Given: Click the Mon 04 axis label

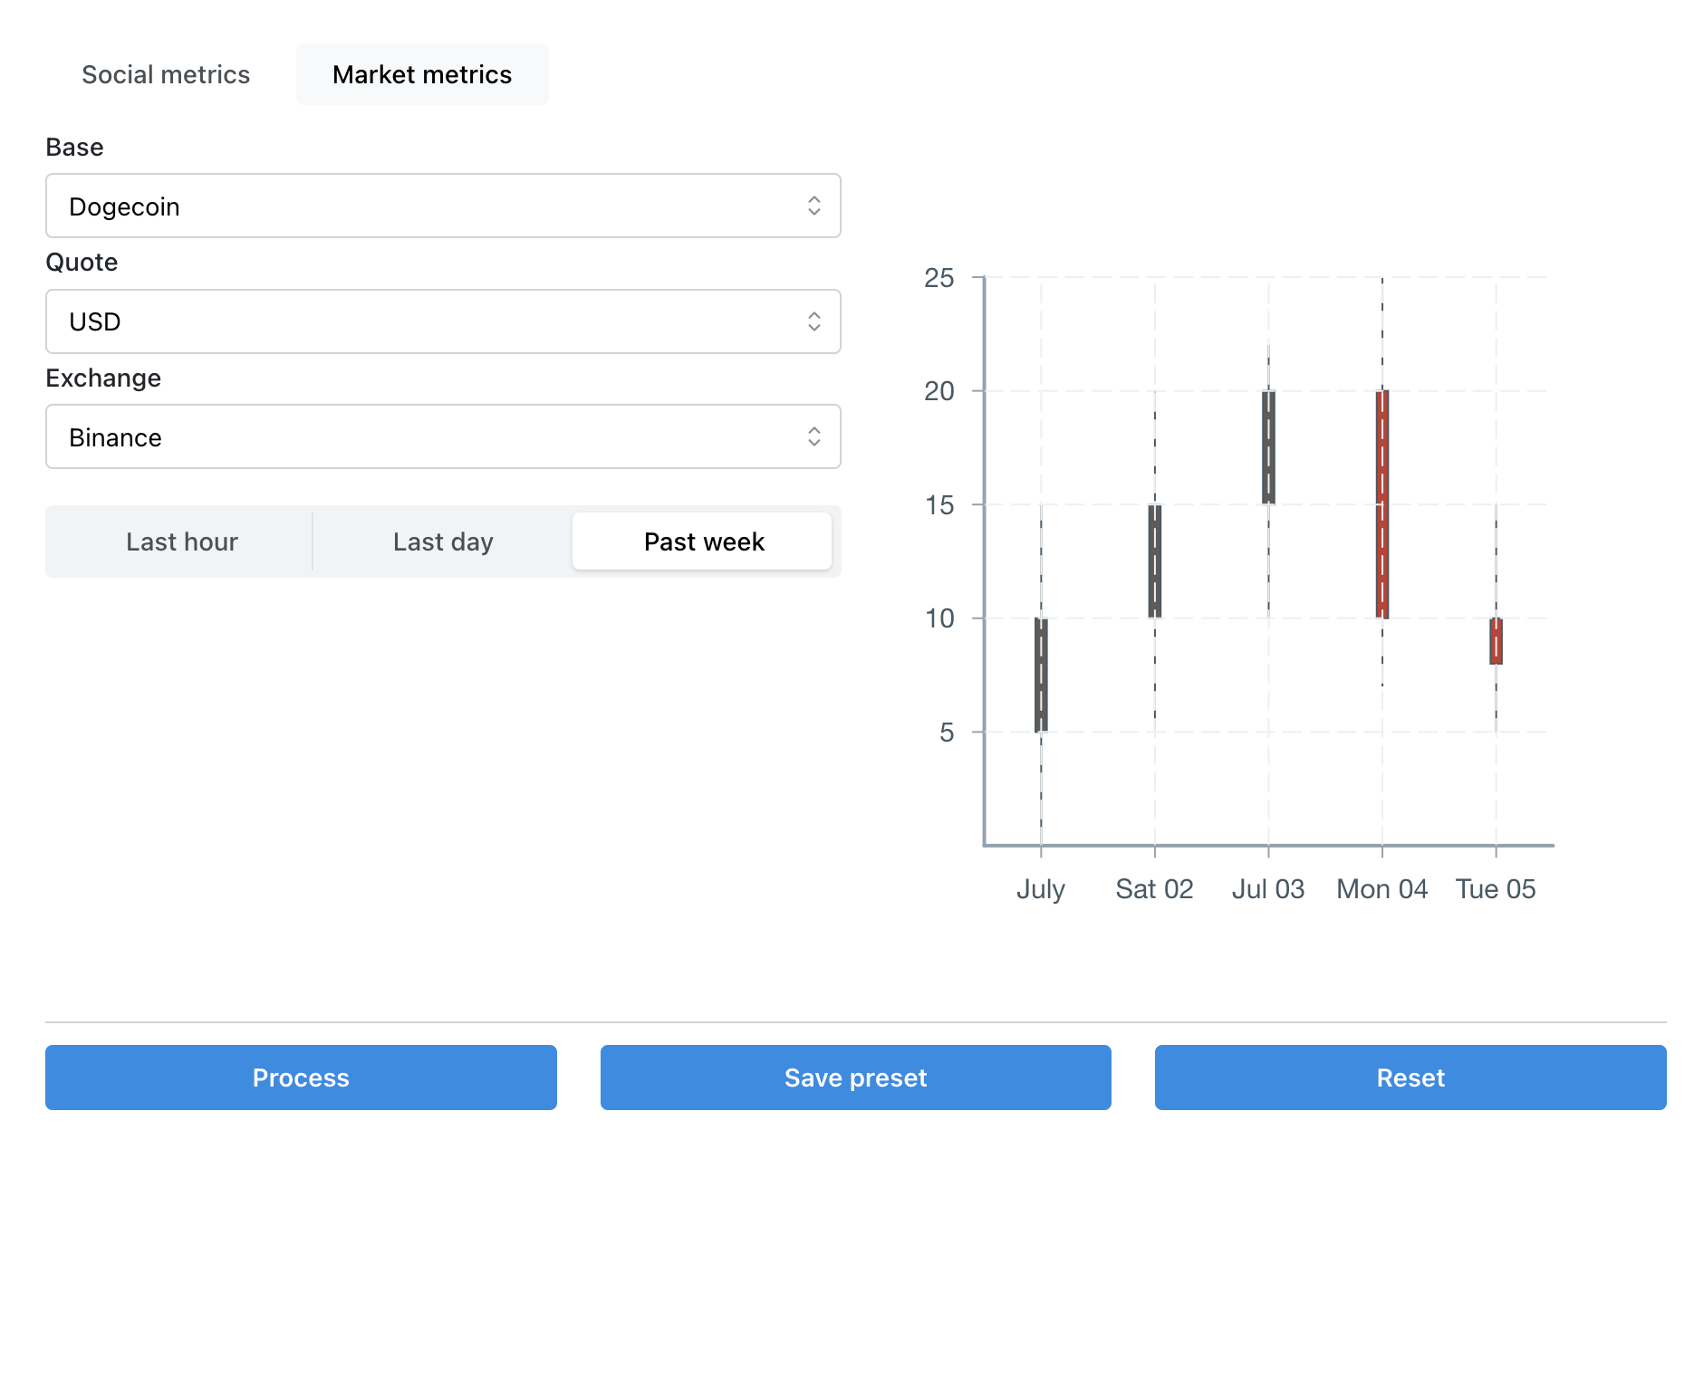Looking at the screenshot, I should pos(1382,889).
